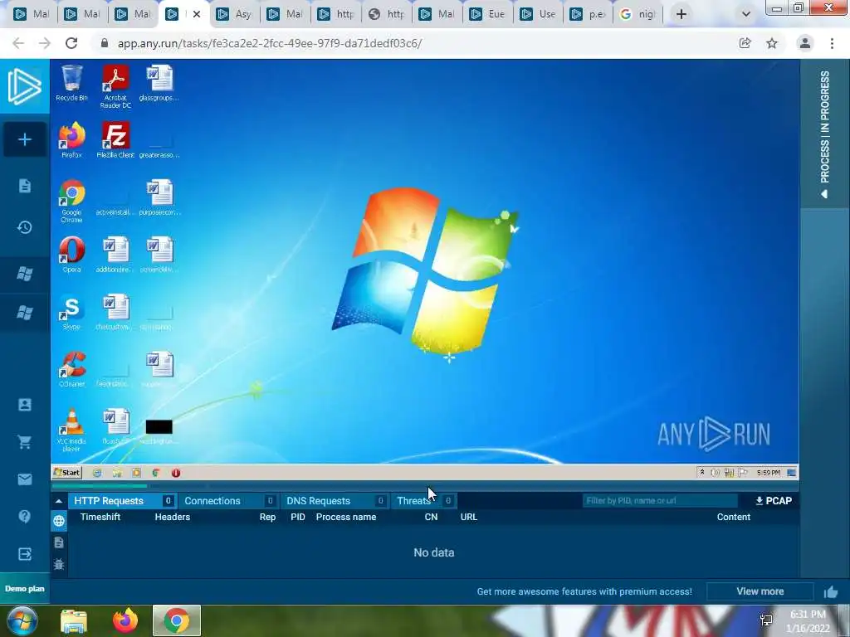Select CCleaner icon on sandbox desktop
850x637 pixels.
pos(71,369)
